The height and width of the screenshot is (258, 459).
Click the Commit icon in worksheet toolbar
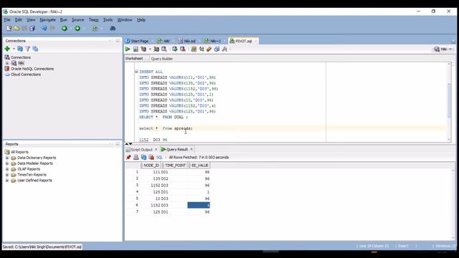pyautogui.click(x=175, y=49)
